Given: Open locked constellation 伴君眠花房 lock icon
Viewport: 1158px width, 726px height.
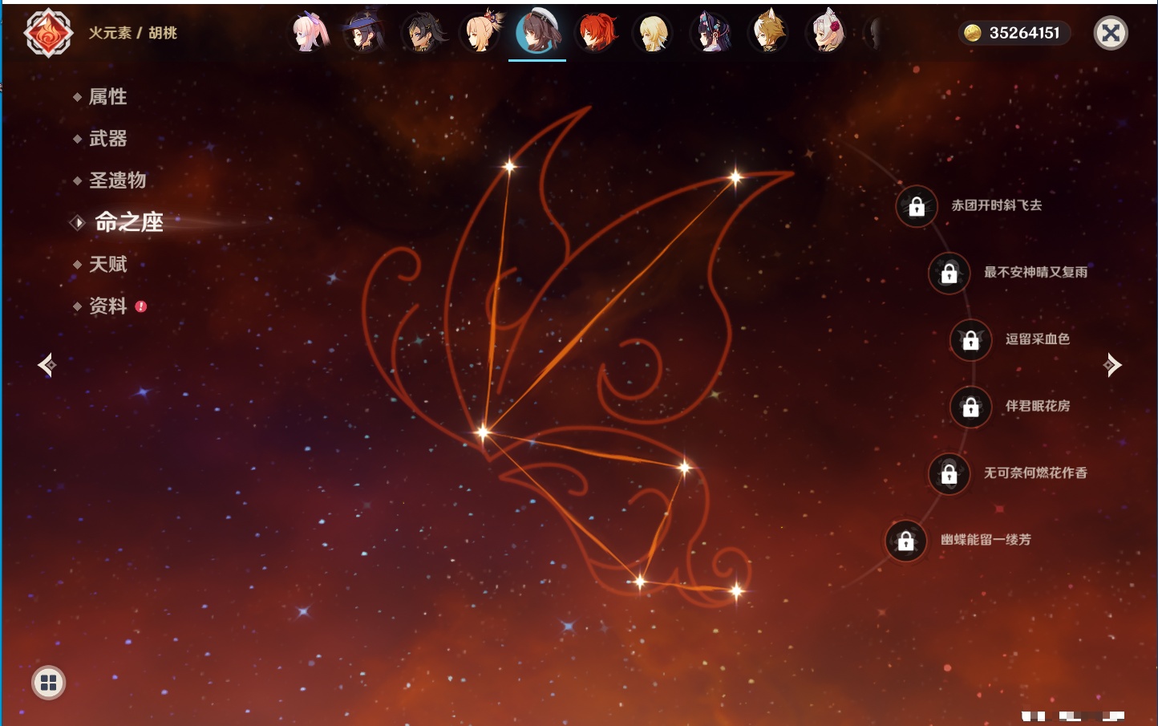Looking at the screenshot, I should point(971,407).
